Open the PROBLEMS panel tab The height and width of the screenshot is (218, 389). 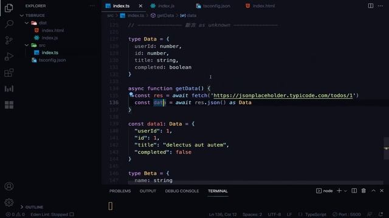tap(120, 191)
